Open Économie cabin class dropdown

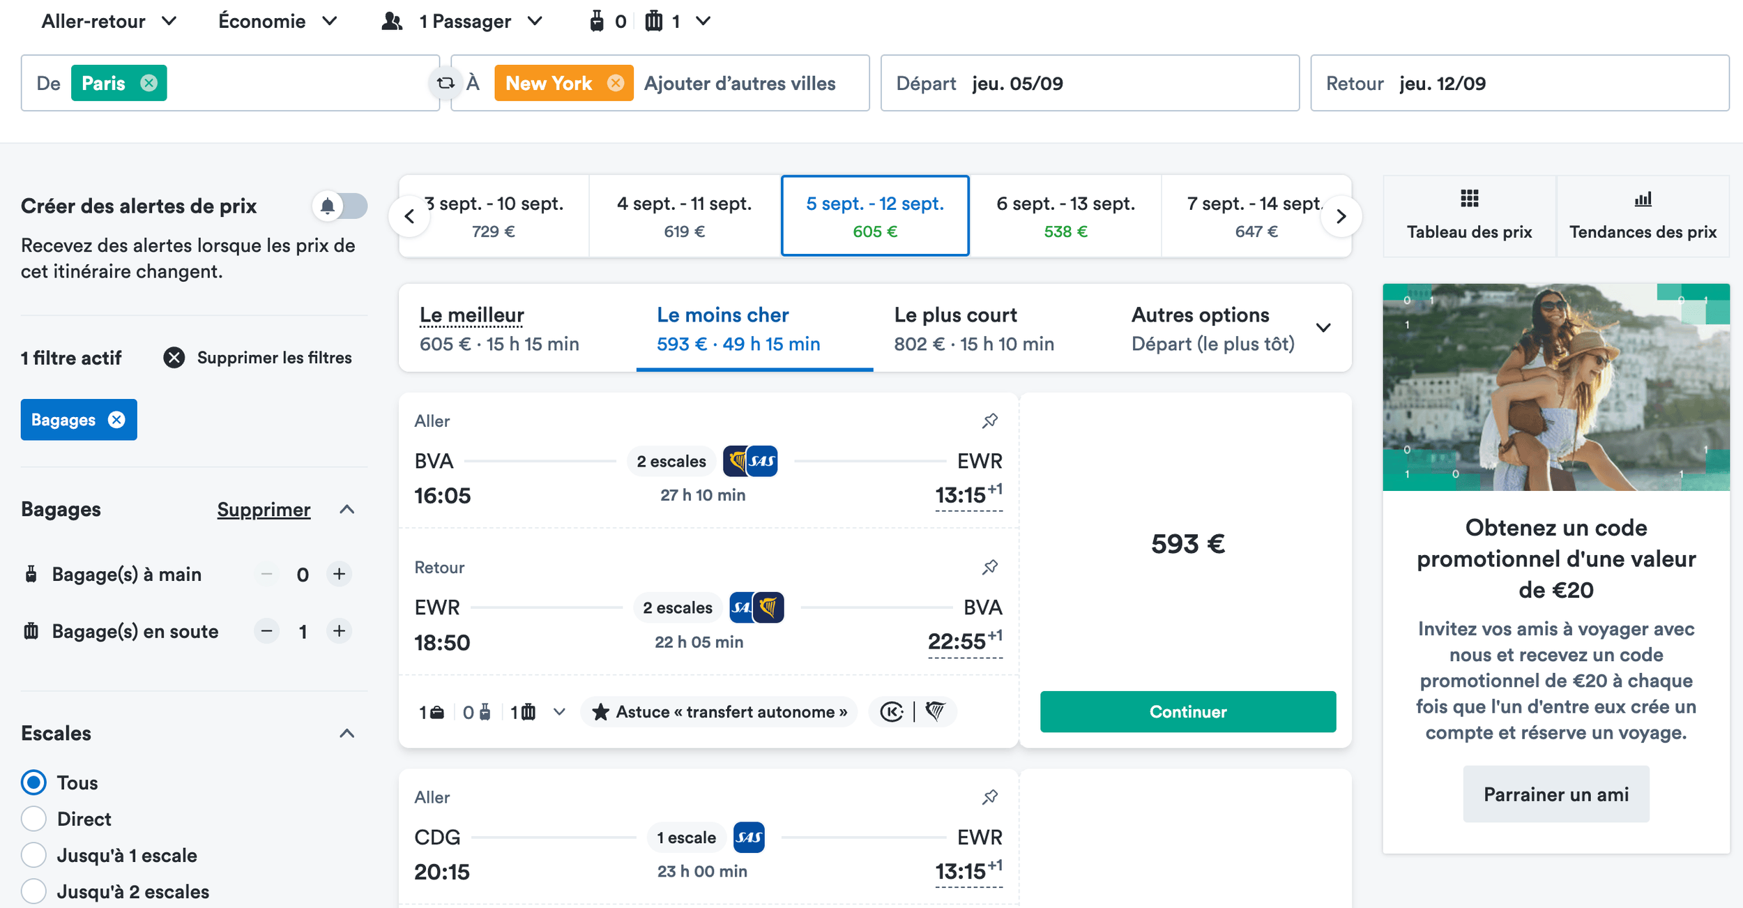click(x=277, y=22)
